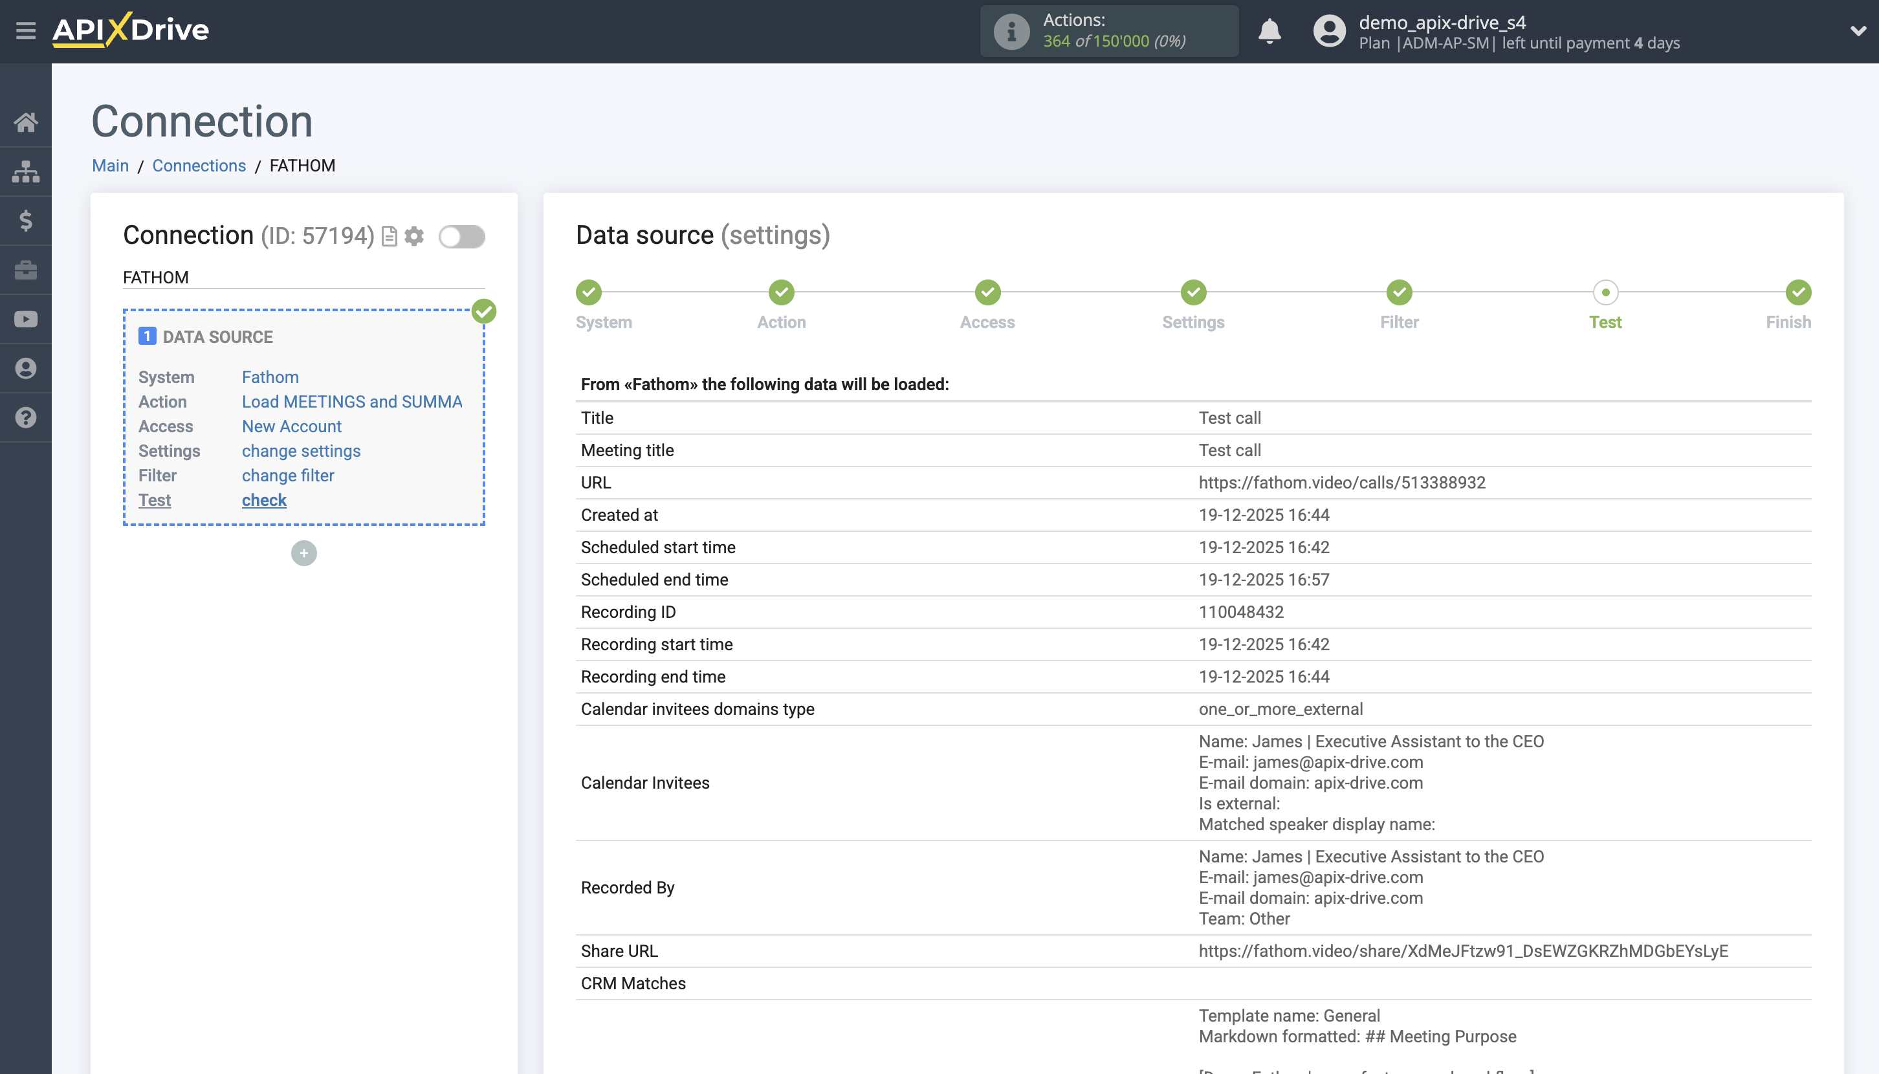Image resolution: width=1879 pixels, height=1074 pixels.
Task: Open the connection settings gear icon
Action: pyautogui.click(x=414, y=237)
